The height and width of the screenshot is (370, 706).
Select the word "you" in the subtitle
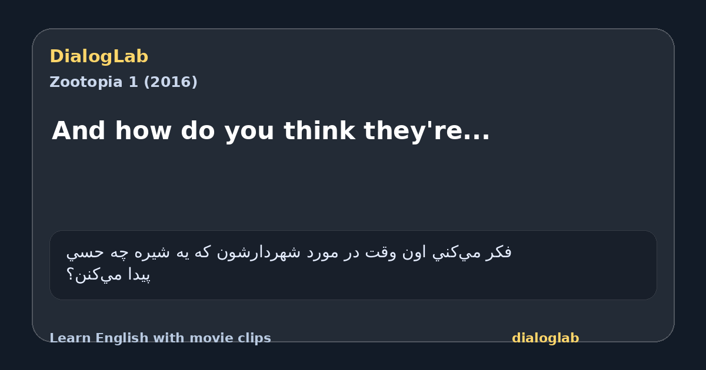click(x=248, y=130)
